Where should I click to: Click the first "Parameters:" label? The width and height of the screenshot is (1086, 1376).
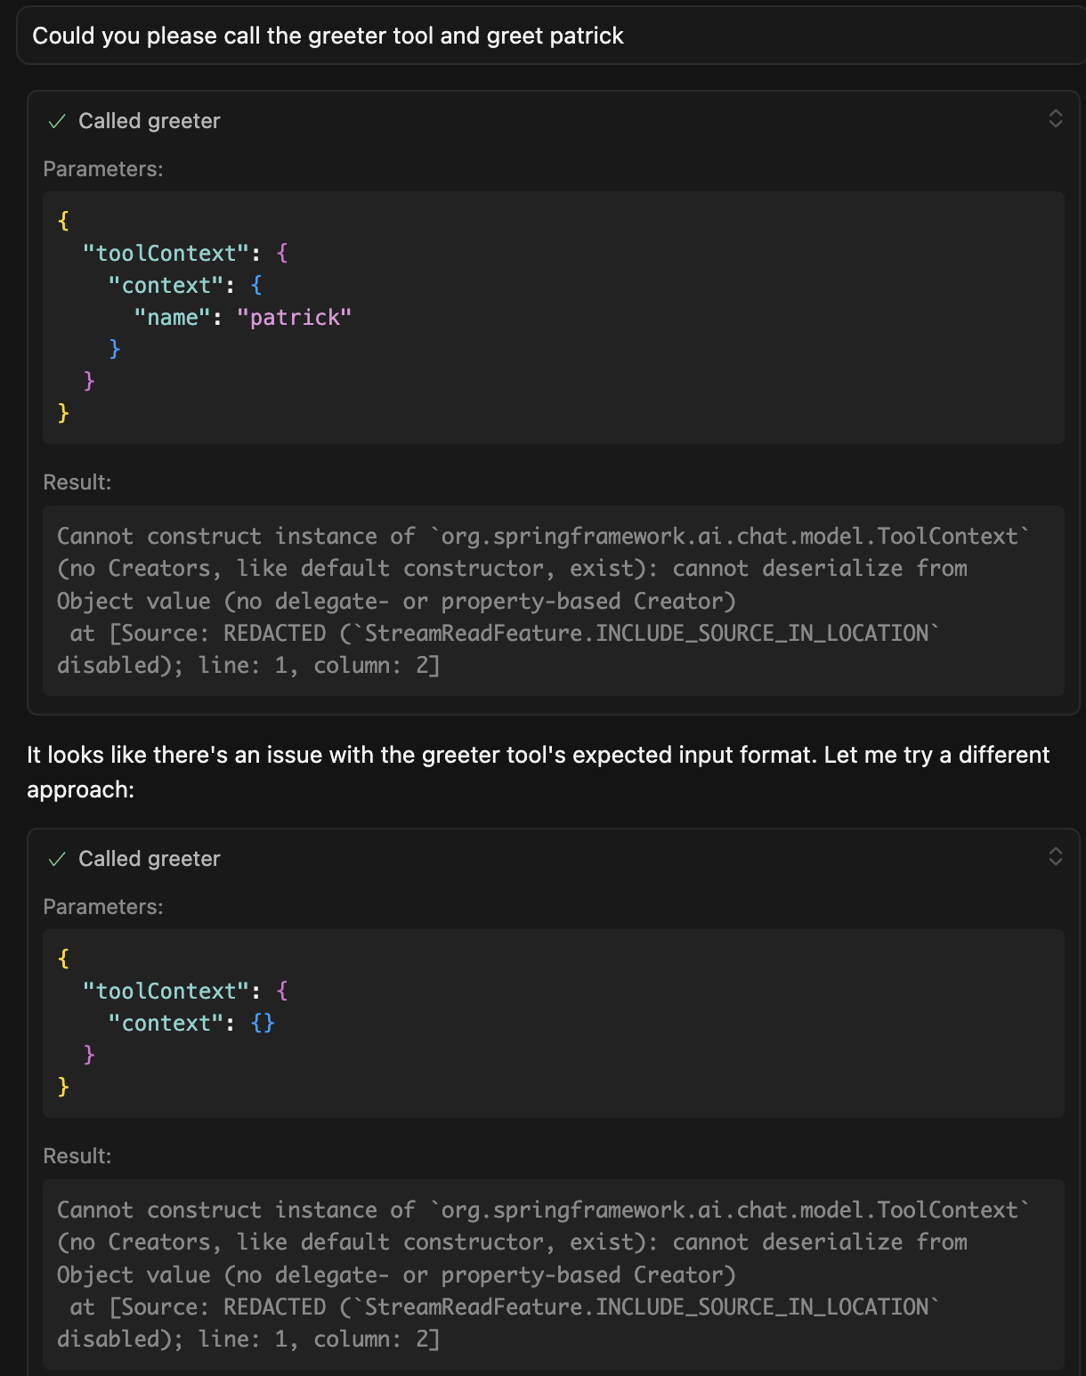(x=103, y=169)
